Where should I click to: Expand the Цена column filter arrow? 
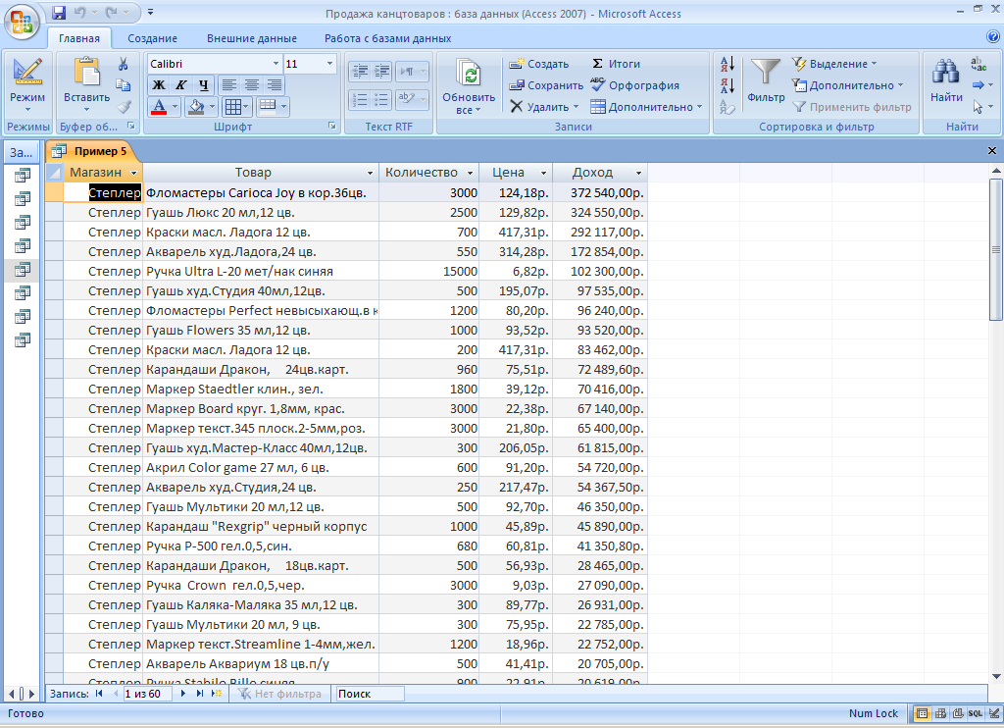click(543, 173)
